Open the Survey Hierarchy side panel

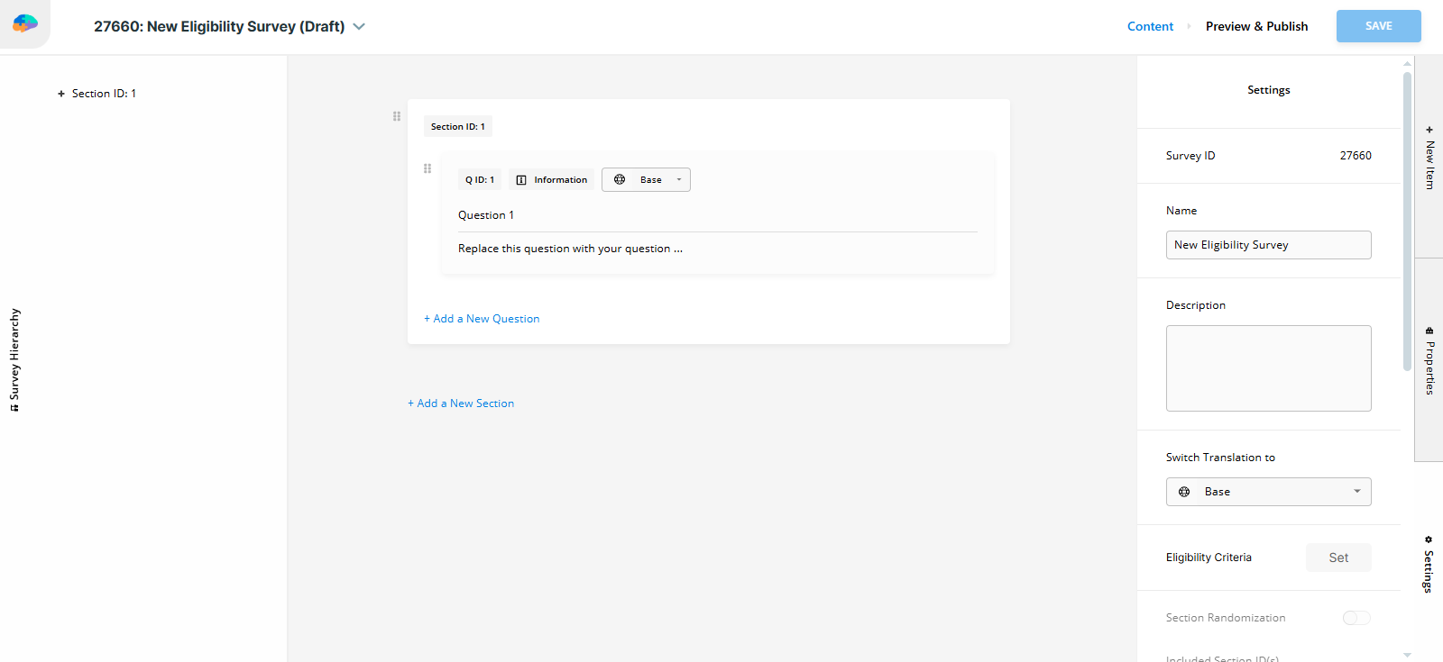(x=14, y=360)
